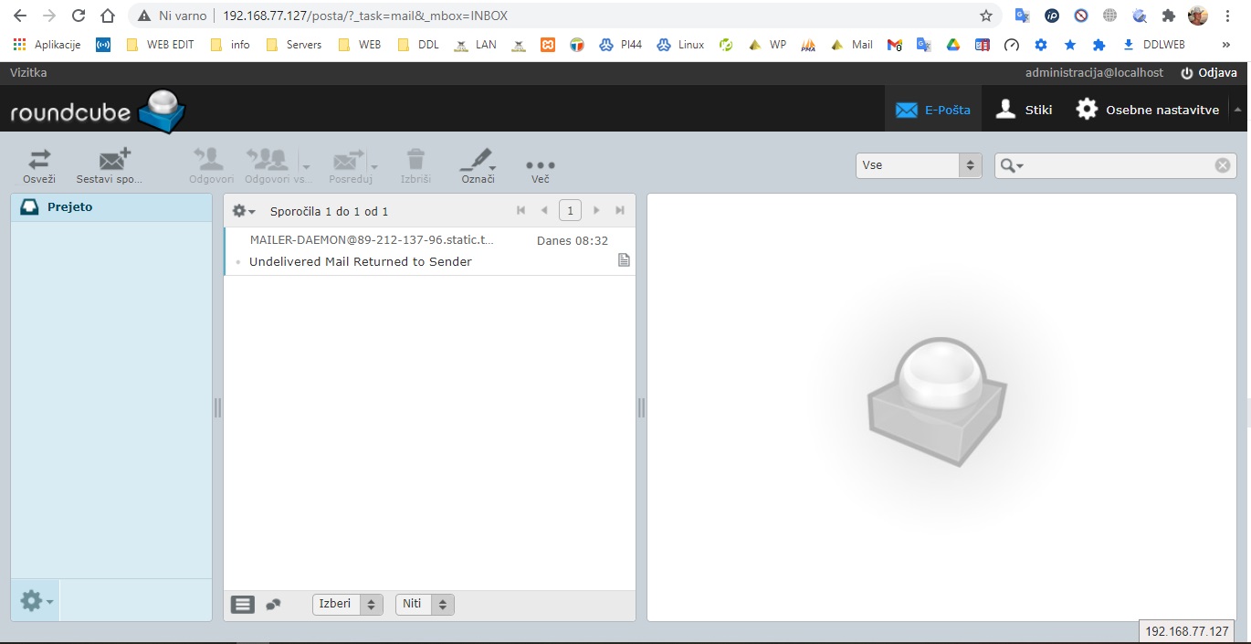Click the Posreduj forward icon
The width and height of the screenshot is (1251, 644).
point(348,160)
